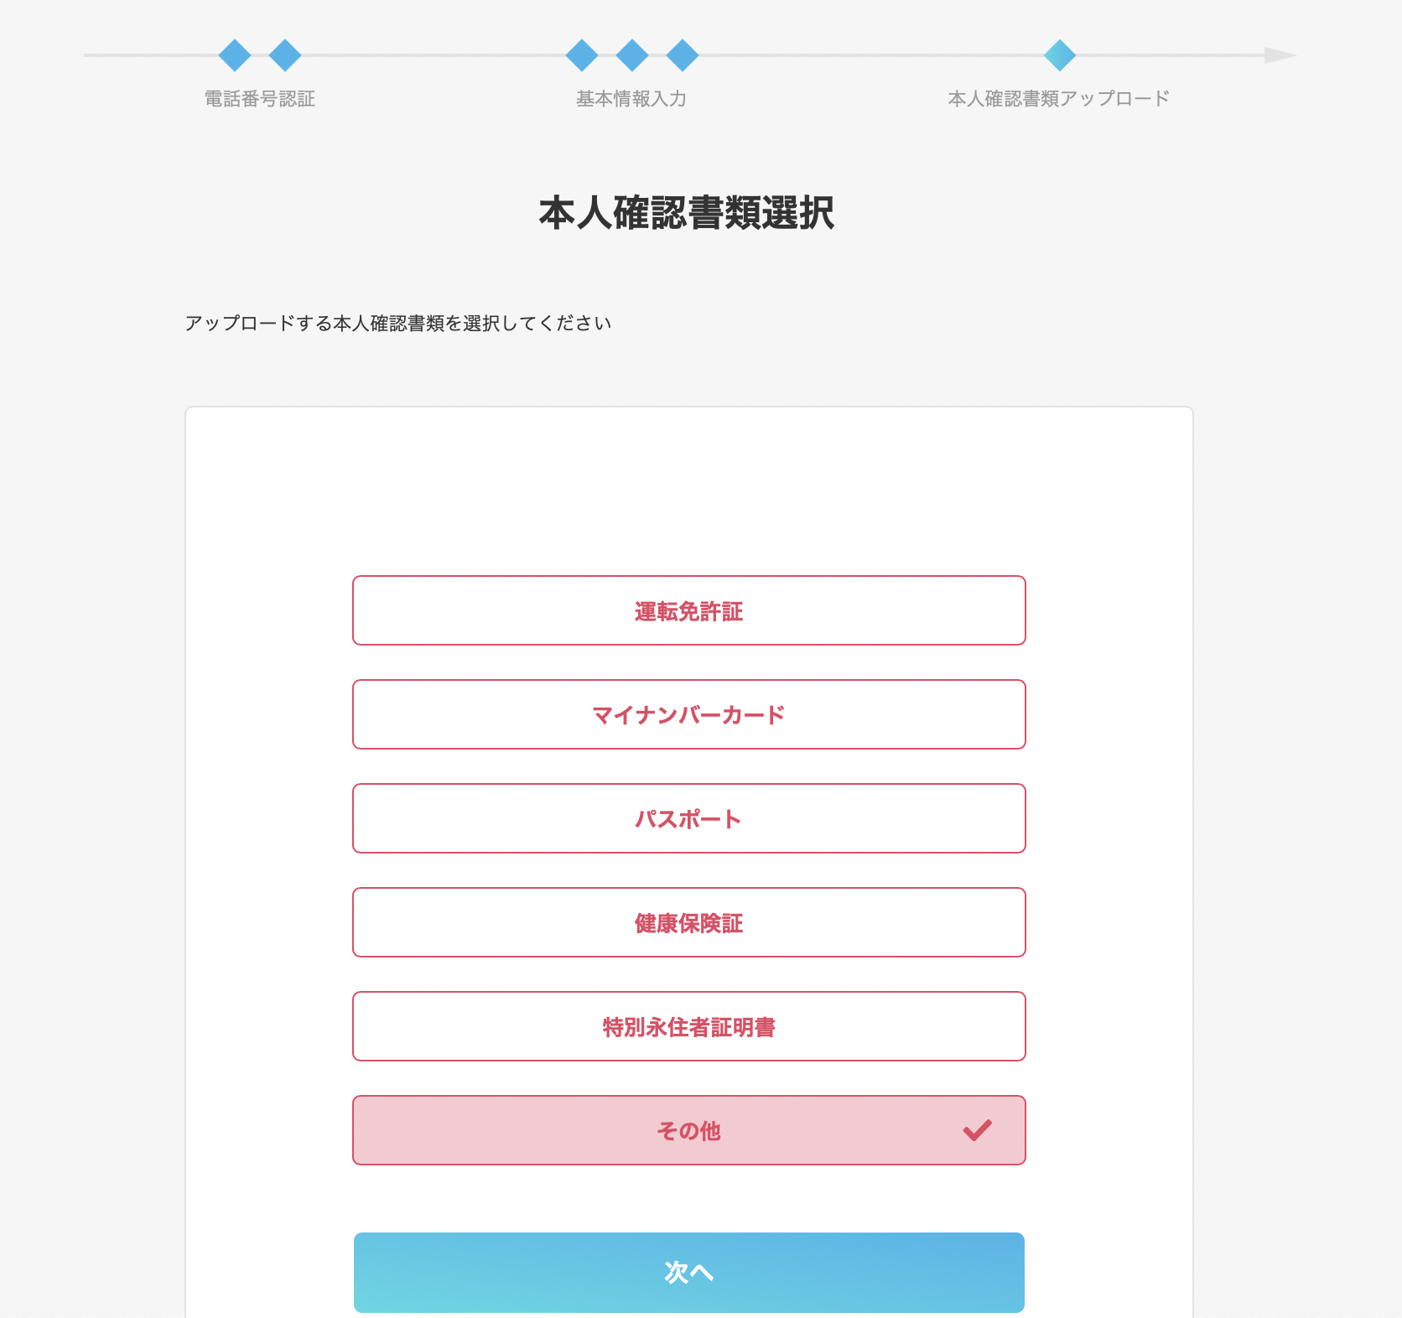Click the 基本情報入力 step label
The image size is (1402, 1318).
pyautogui.click(x=631, y=98)
